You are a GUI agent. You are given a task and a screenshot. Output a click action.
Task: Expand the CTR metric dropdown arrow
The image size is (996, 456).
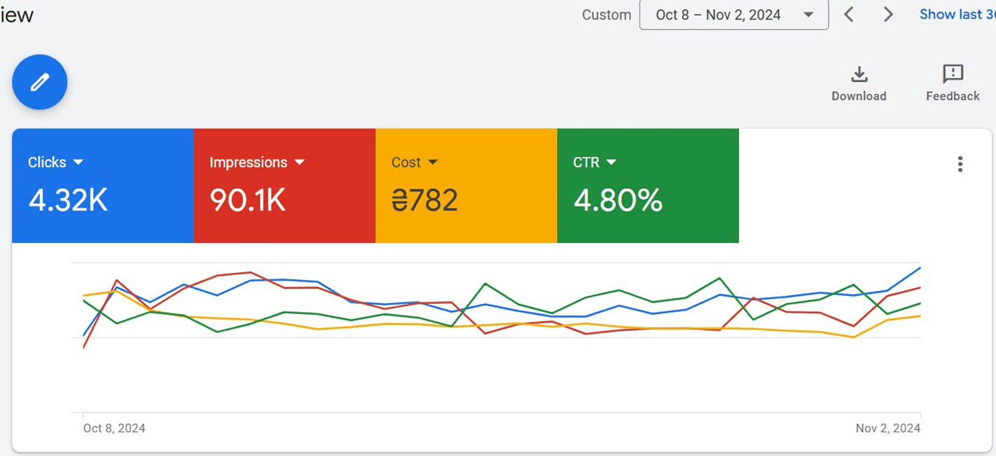pos(611,162)
